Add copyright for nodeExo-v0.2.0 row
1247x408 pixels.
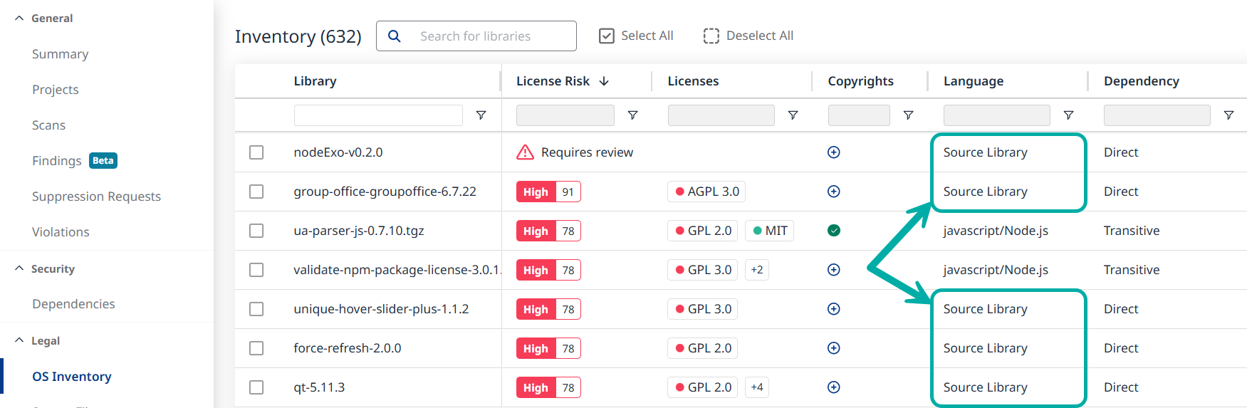833,152
